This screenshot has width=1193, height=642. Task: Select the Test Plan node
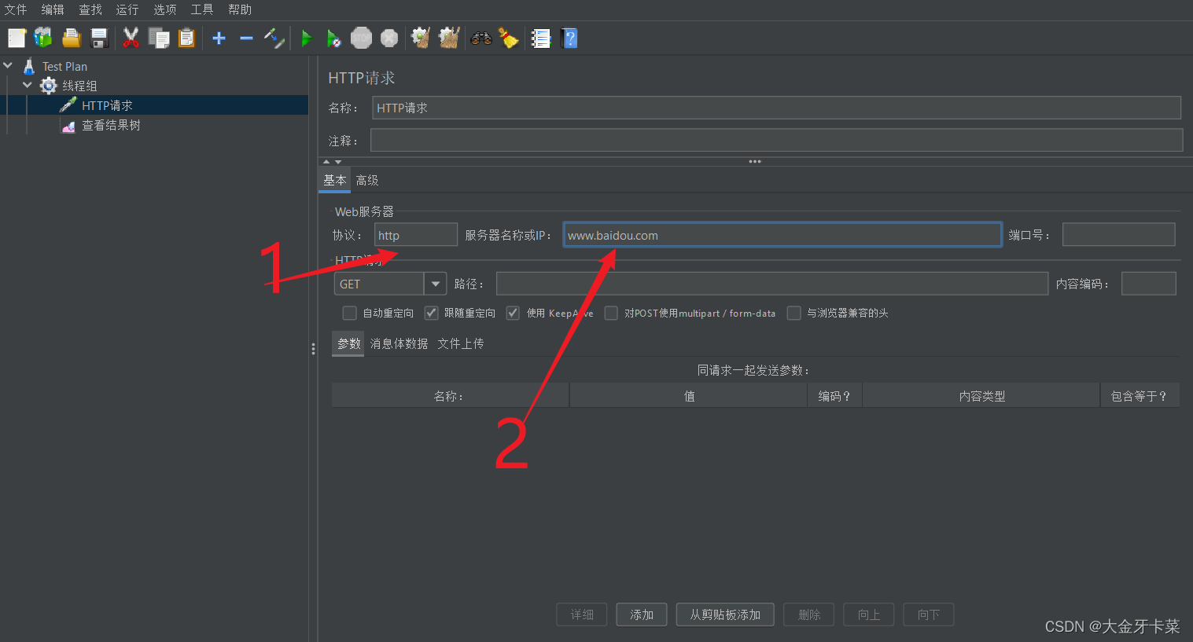[64, 67]
